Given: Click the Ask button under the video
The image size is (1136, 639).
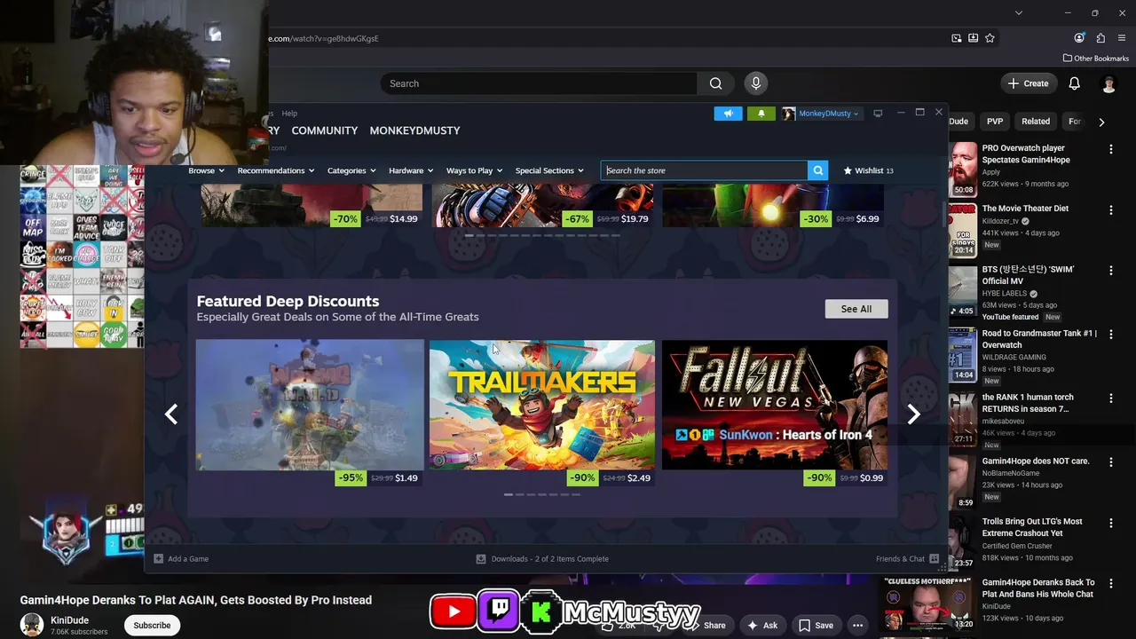Looking at the screenshot, I should click(x=761, y=625).
